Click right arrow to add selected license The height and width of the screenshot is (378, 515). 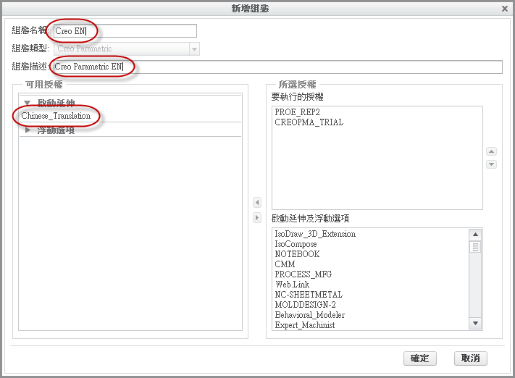(x=257, y=217)
